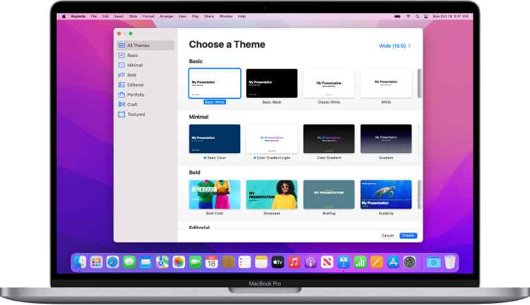Launch Safari from the dock

click(x=113, y=262)
